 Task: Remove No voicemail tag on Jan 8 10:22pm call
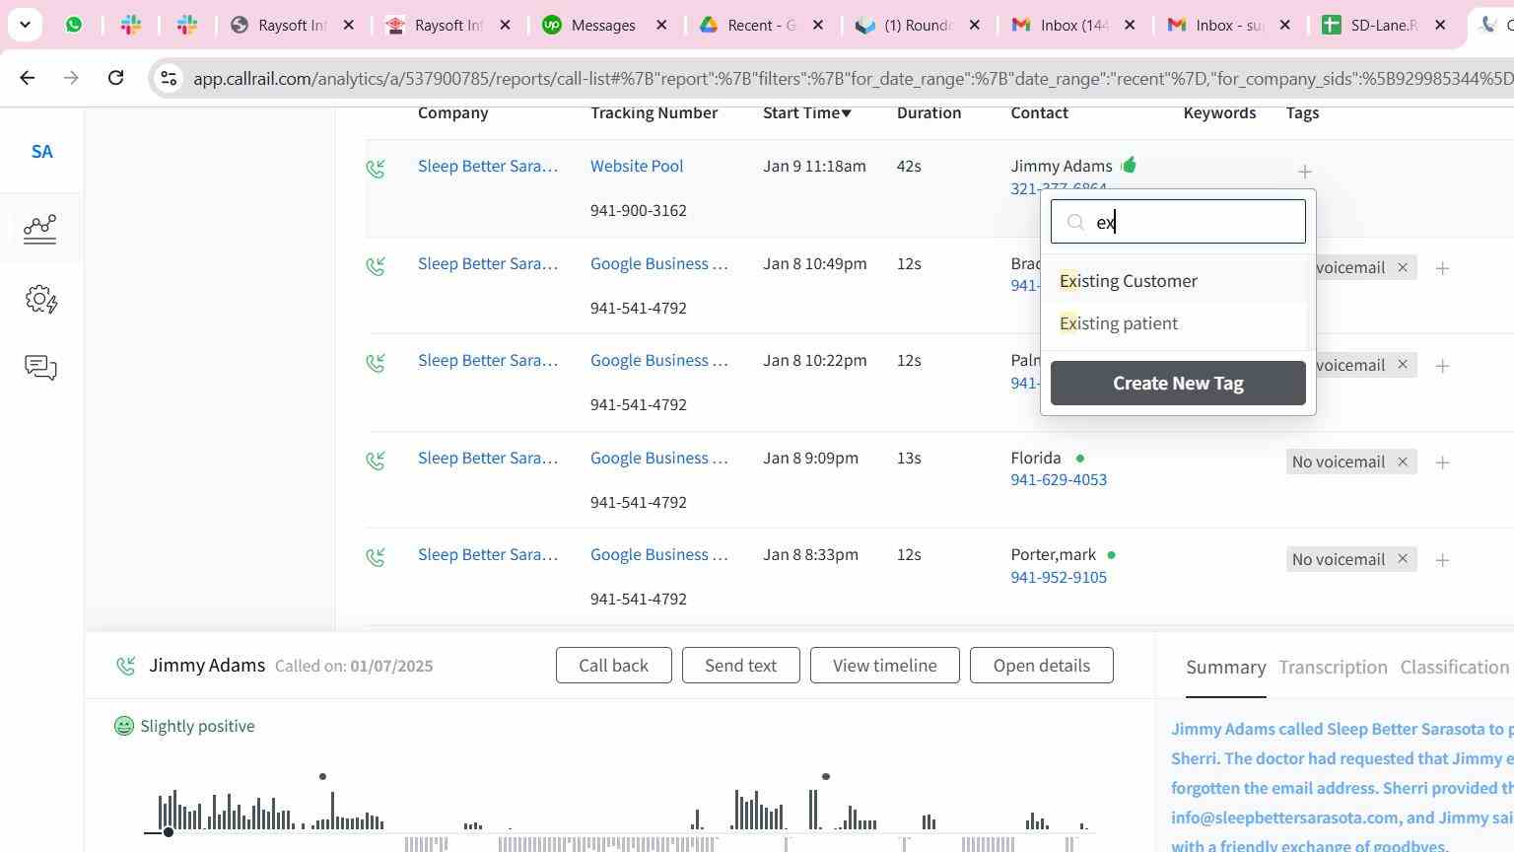(1403, 365)
